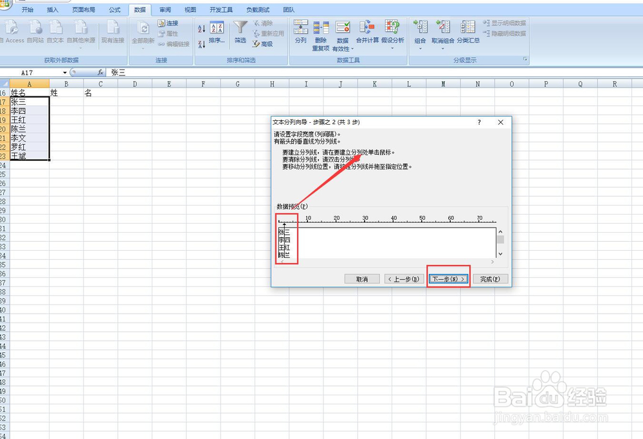Toggle the 筛选 filter funnel

tap(240, 32)
